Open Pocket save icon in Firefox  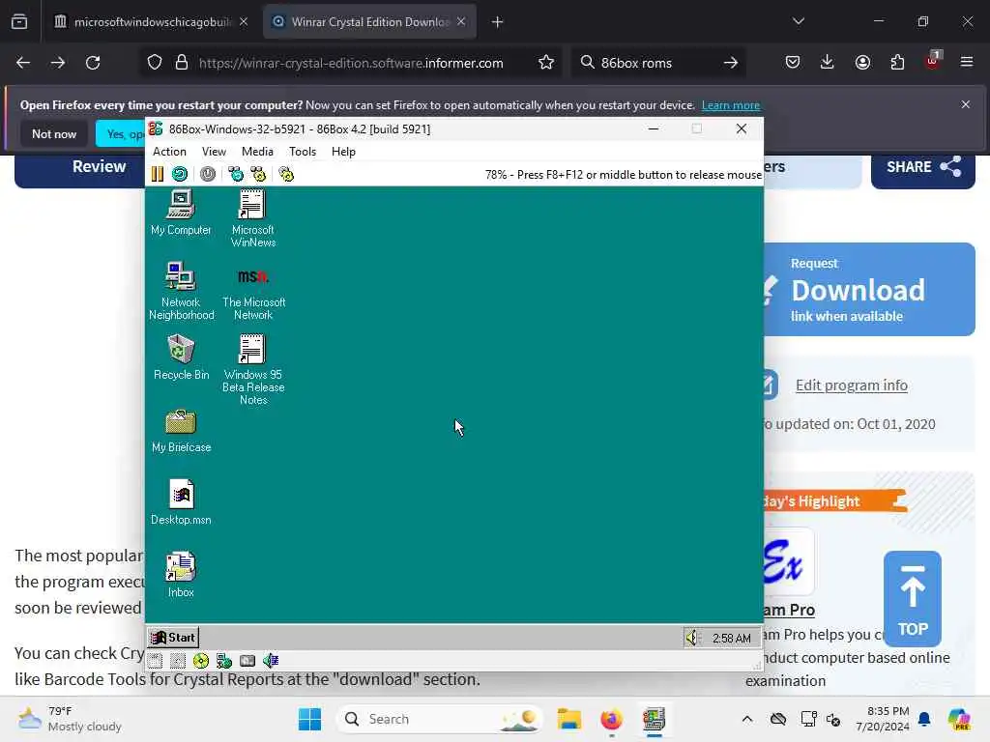tap(793, 62)
